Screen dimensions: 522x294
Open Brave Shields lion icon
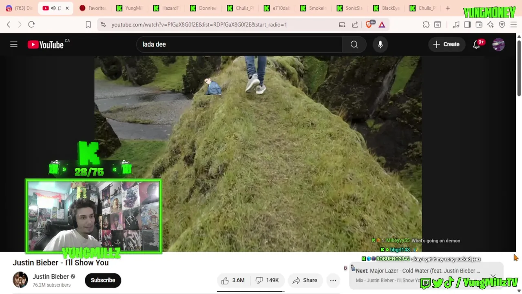[369, 24]
